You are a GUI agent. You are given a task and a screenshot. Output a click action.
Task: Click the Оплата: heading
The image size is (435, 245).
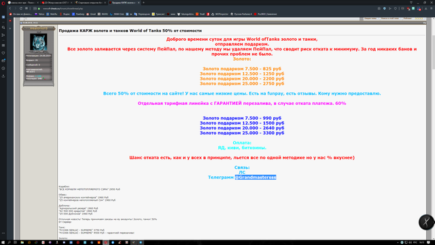(x=242, y=143)
